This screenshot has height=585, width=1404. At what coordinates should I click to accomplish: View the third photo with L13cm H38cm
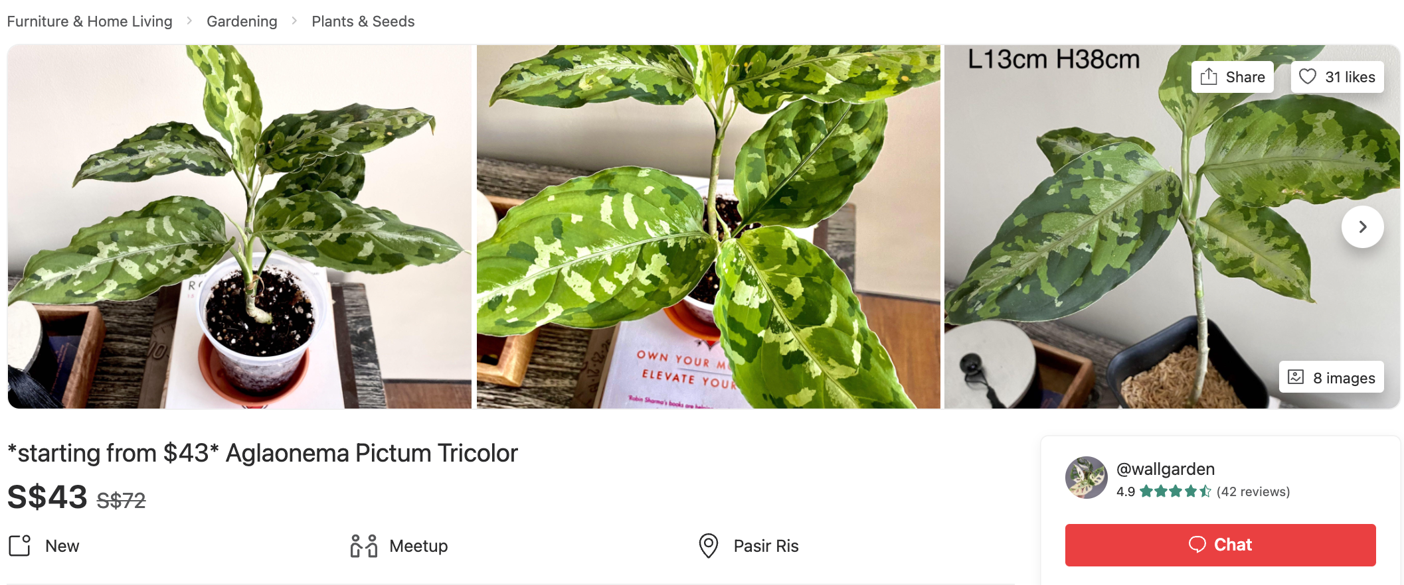pyautogui.click(x=1172, y=227)
